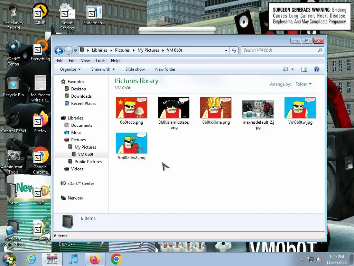Open the View menu
This screenshot has width=354, height=266.
pos(86,61)
